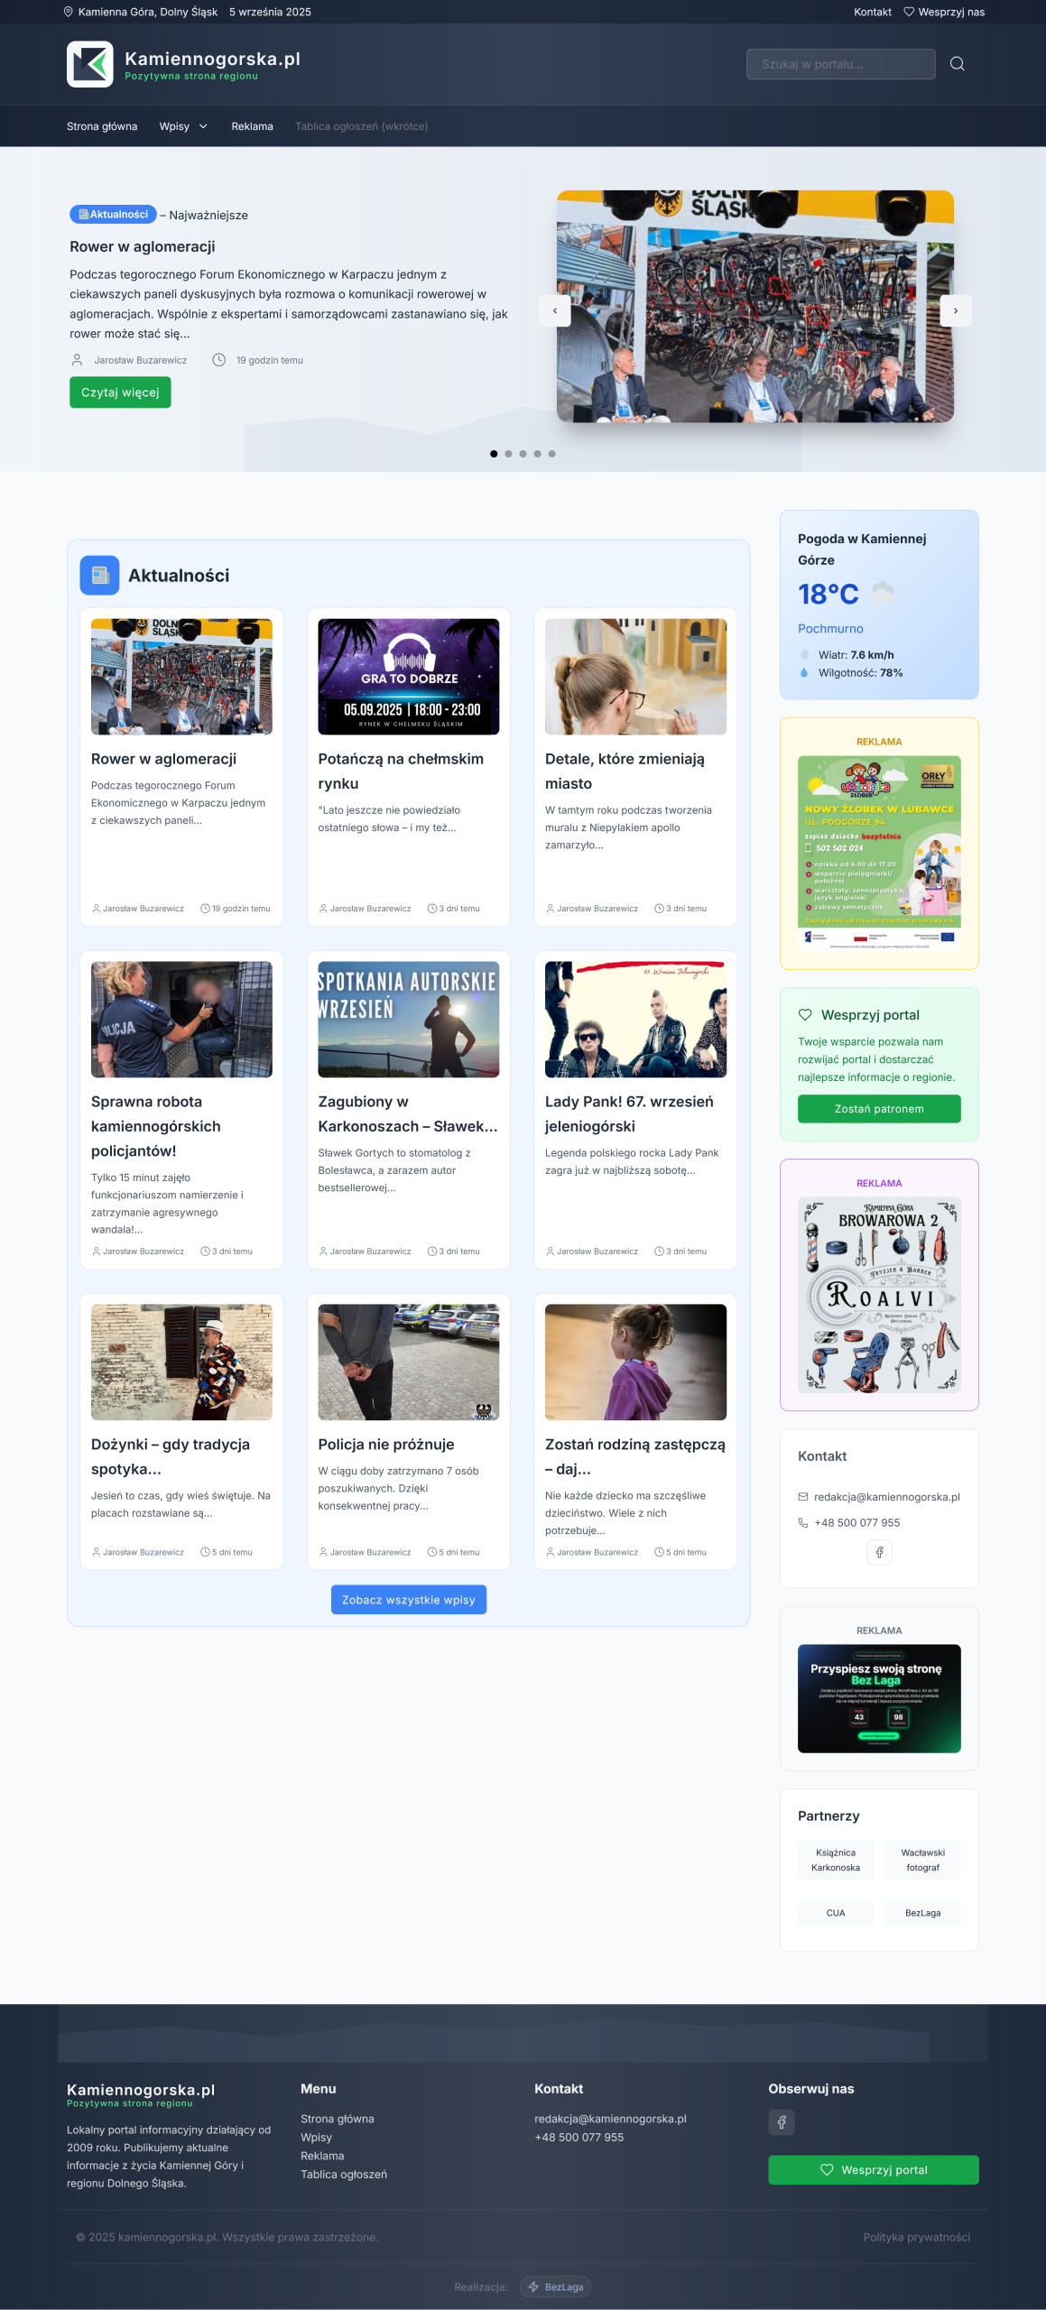Click blue Aktualności section icon

tap(99, 576)
